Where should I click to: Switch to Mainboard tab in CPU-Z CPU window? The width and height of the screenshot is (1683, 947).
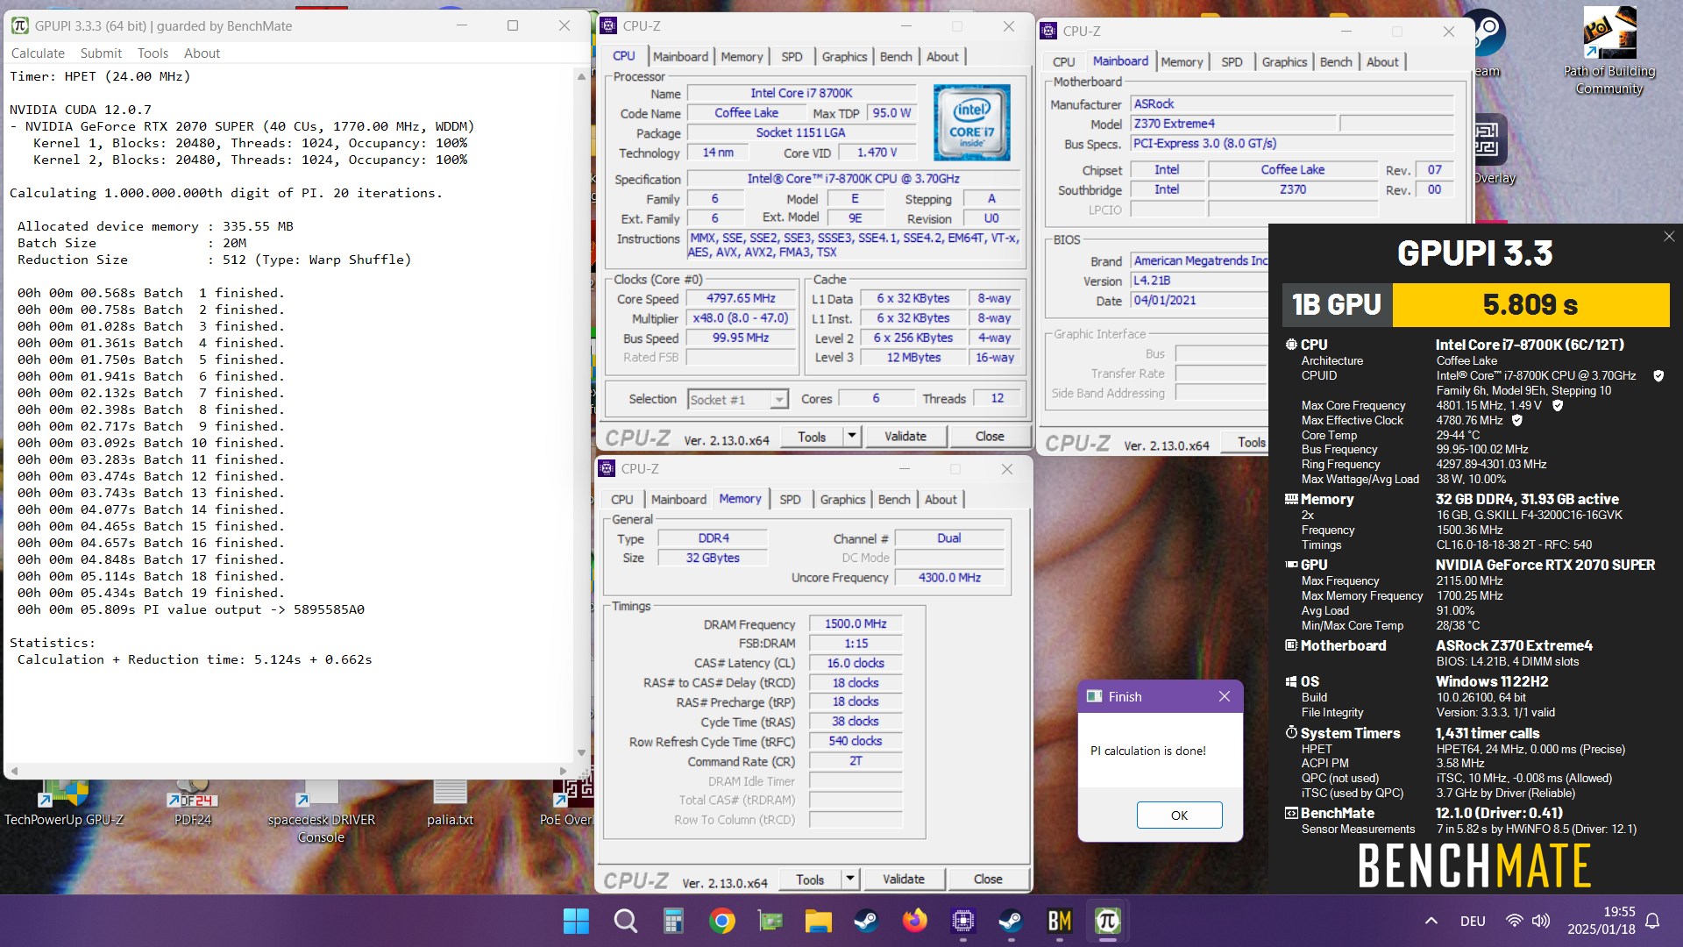680,56
